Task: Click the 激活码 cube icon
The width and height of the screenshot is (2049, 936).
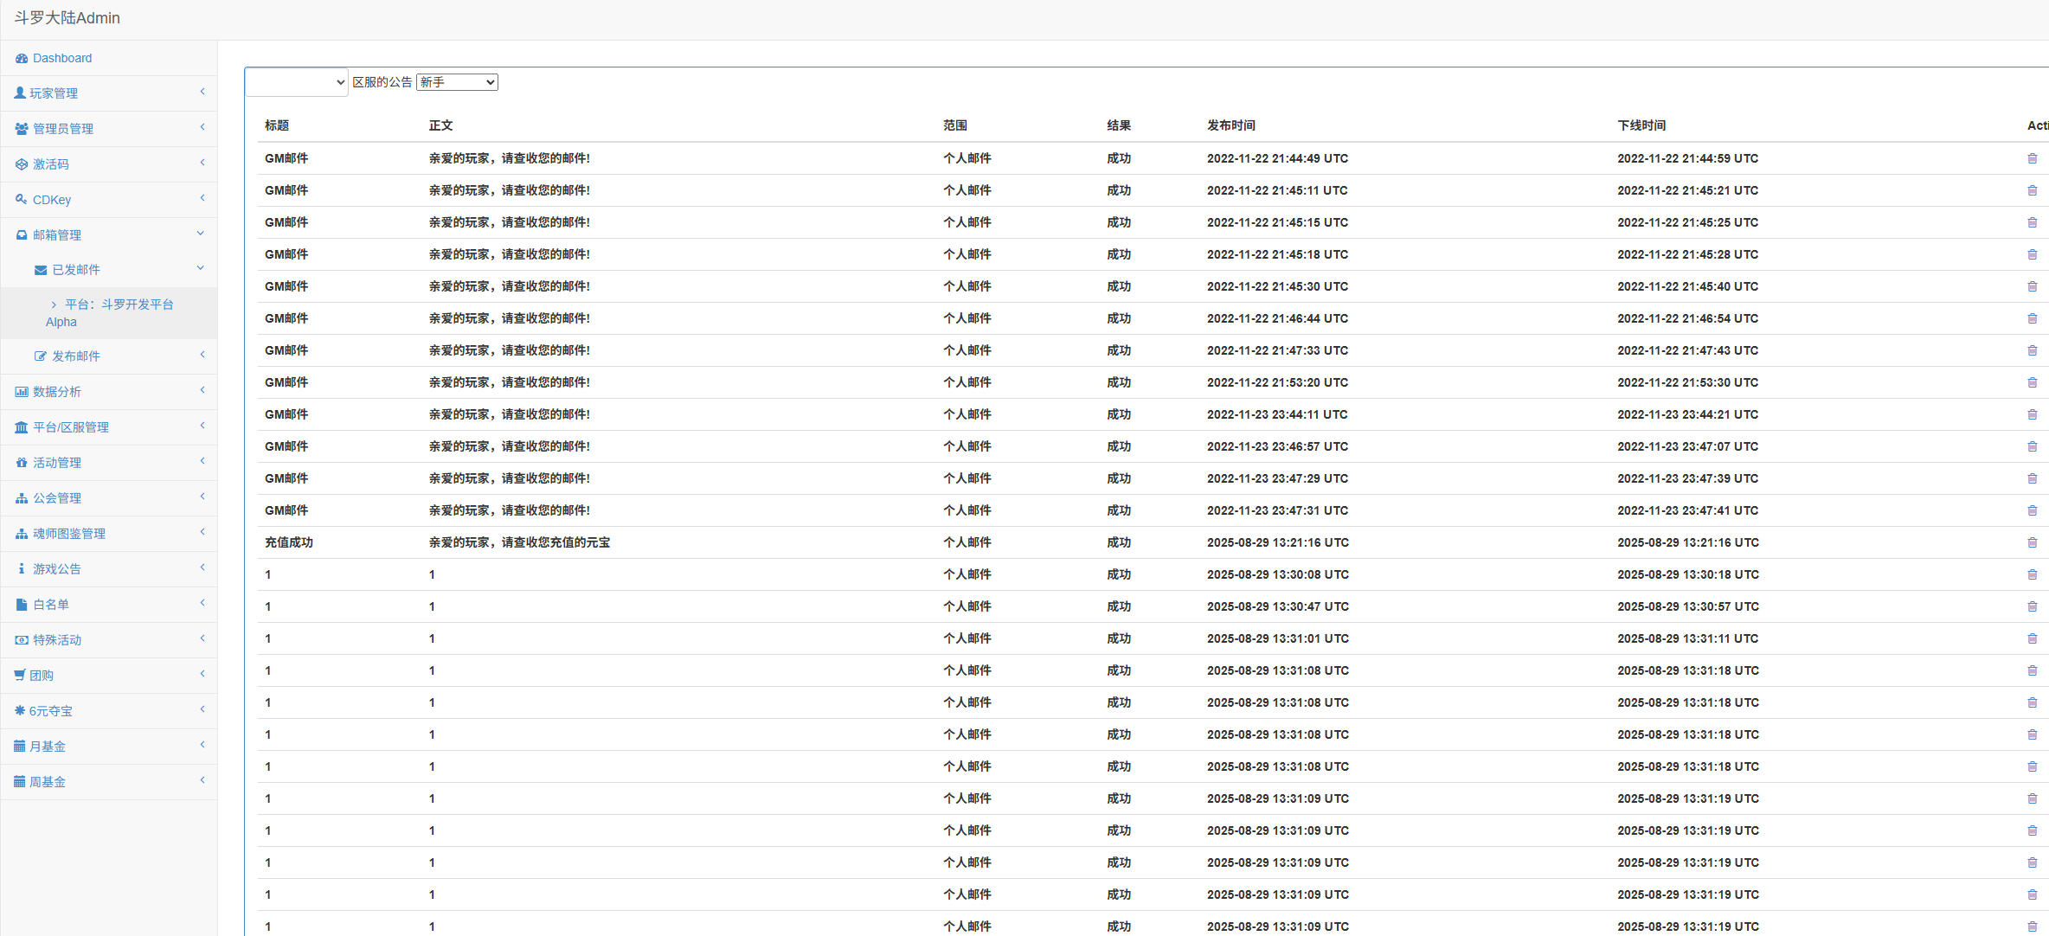Action: tap(22, 164)
